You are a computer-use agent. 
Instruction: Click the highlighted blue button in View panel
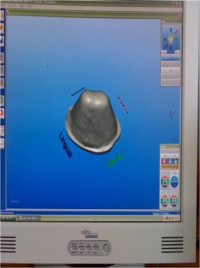coord(171,58)
